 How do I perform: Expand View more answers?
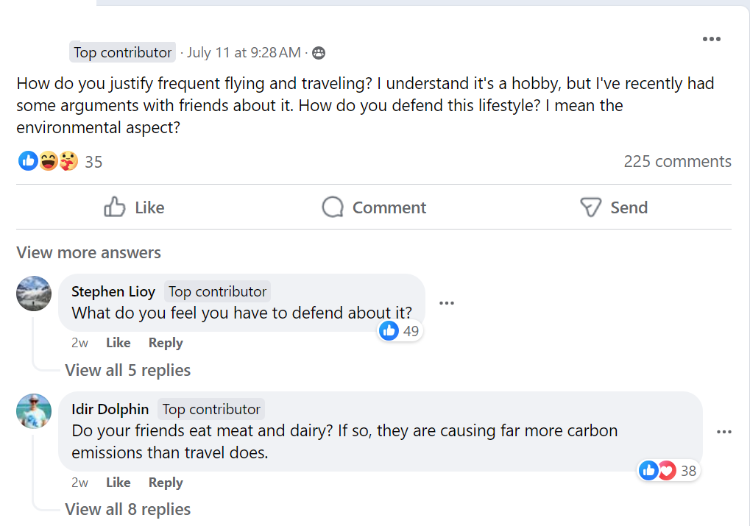[x=88, y=252]
